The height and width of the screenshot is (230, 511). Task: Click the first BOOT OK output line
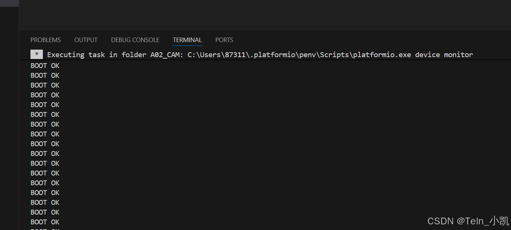point(45,66)
